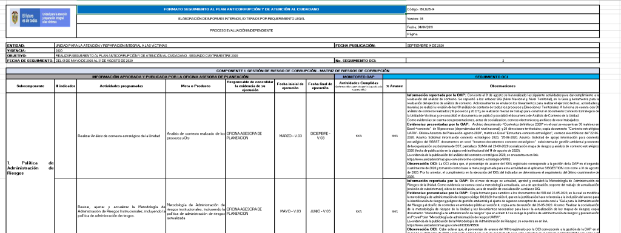Screen dimensions: 621x233
Task: Select the 'FECHA DE SEGUIMIENTO:' label cell
Action: [30, 61]
